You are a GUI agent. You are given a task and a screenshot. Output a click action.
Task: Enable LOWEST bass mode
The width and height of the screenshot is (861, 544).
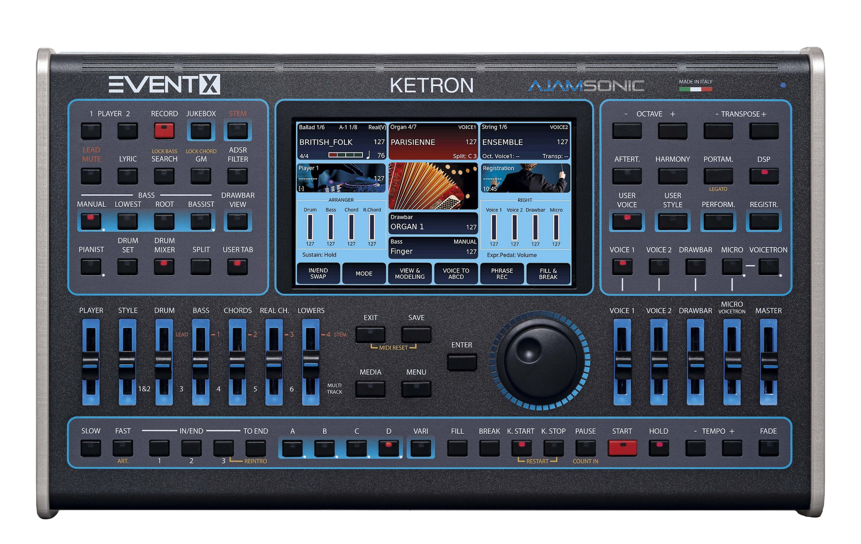[x=128, y=222]
